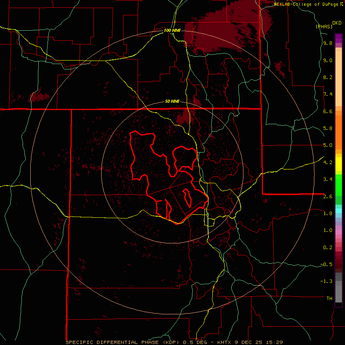Select the 5.8 scale value

click(x=328, y=128)
